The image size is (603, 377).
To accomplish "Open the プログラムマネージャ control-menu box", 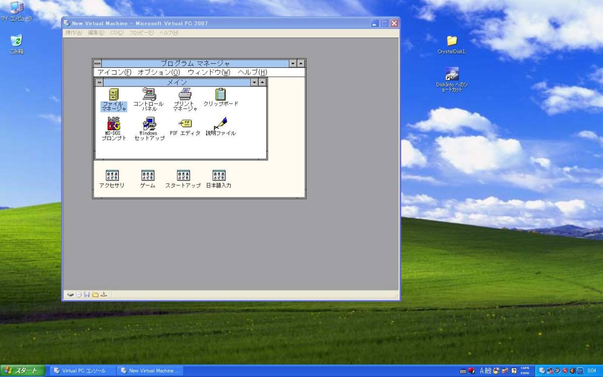I will [97, 63].
